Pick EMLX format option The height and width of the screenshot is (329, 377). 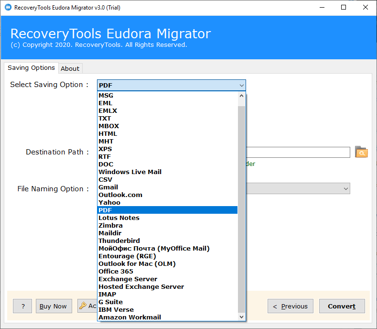pos(168,111)
